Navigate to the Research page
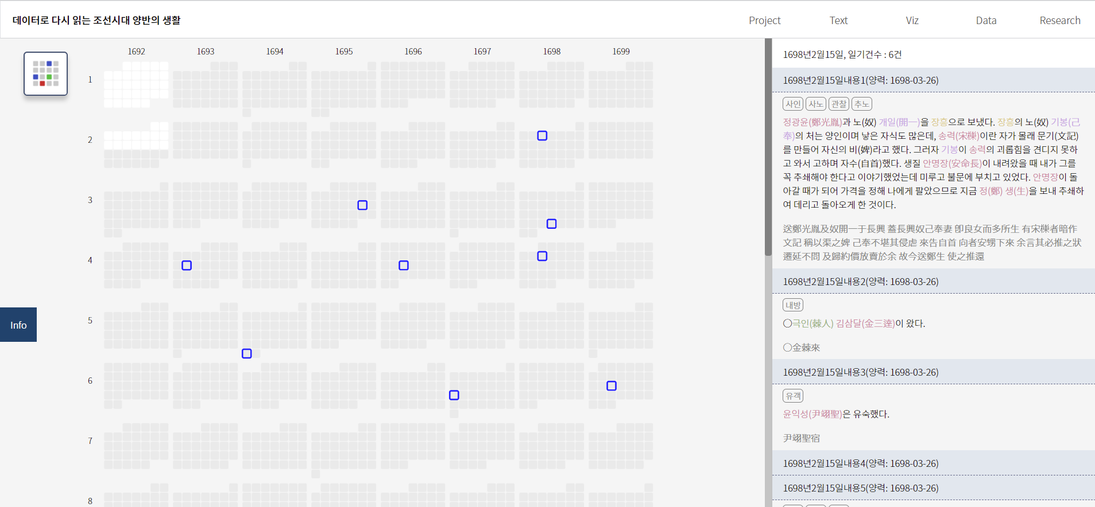Viewport: 1095px width, 507px height. point(1059,21)
